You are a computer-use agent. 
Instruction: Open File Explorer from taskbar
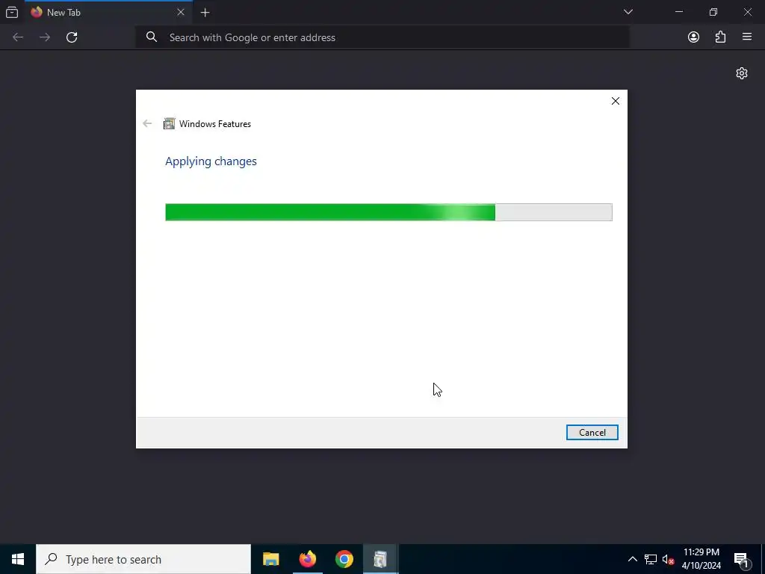click(270, 559)
